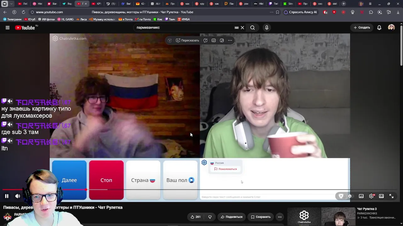Click the Спросить Алису AI button
The image size is (403, 226).
(300, 12)
